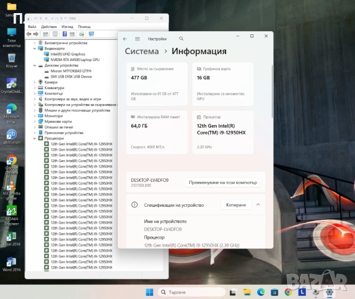The width and height of the screenshot is (355, 299).
Task: Click the blue L app taskbar icon
Action: point(302,292)
